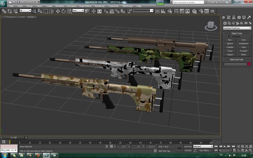Open the Animation menu
The image size is (253, 158).
(72, 6)
